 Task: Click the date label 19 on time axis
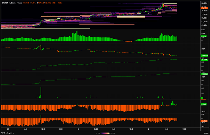coord(8,129)
